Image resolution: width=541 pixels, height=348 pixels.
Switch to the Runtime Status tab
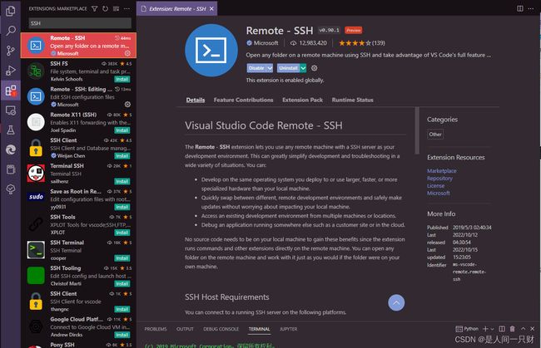click(x=352, y=100)
